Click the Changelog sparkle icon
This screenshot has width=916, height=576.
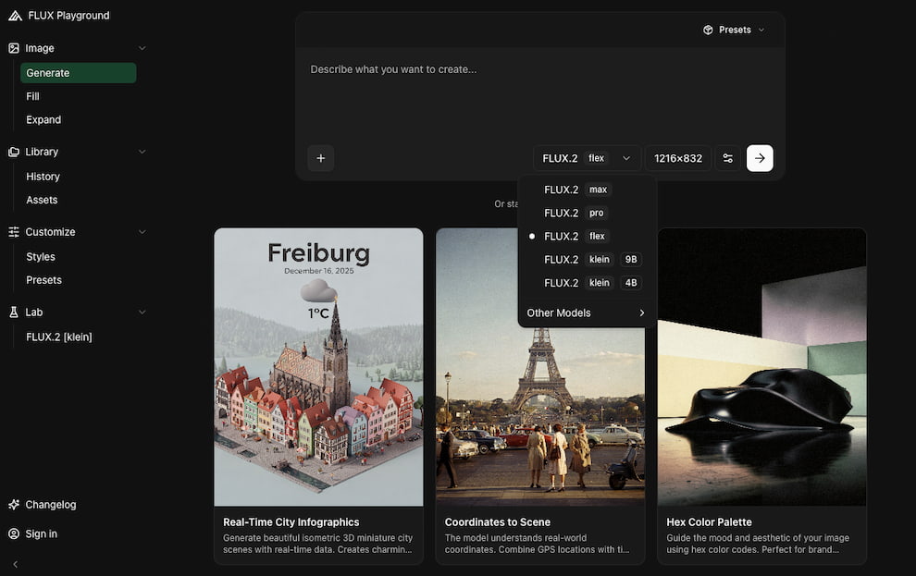click(x=14, y=505)
